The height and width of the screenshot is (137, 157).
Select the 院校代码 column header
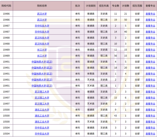[x=6, y=6]
